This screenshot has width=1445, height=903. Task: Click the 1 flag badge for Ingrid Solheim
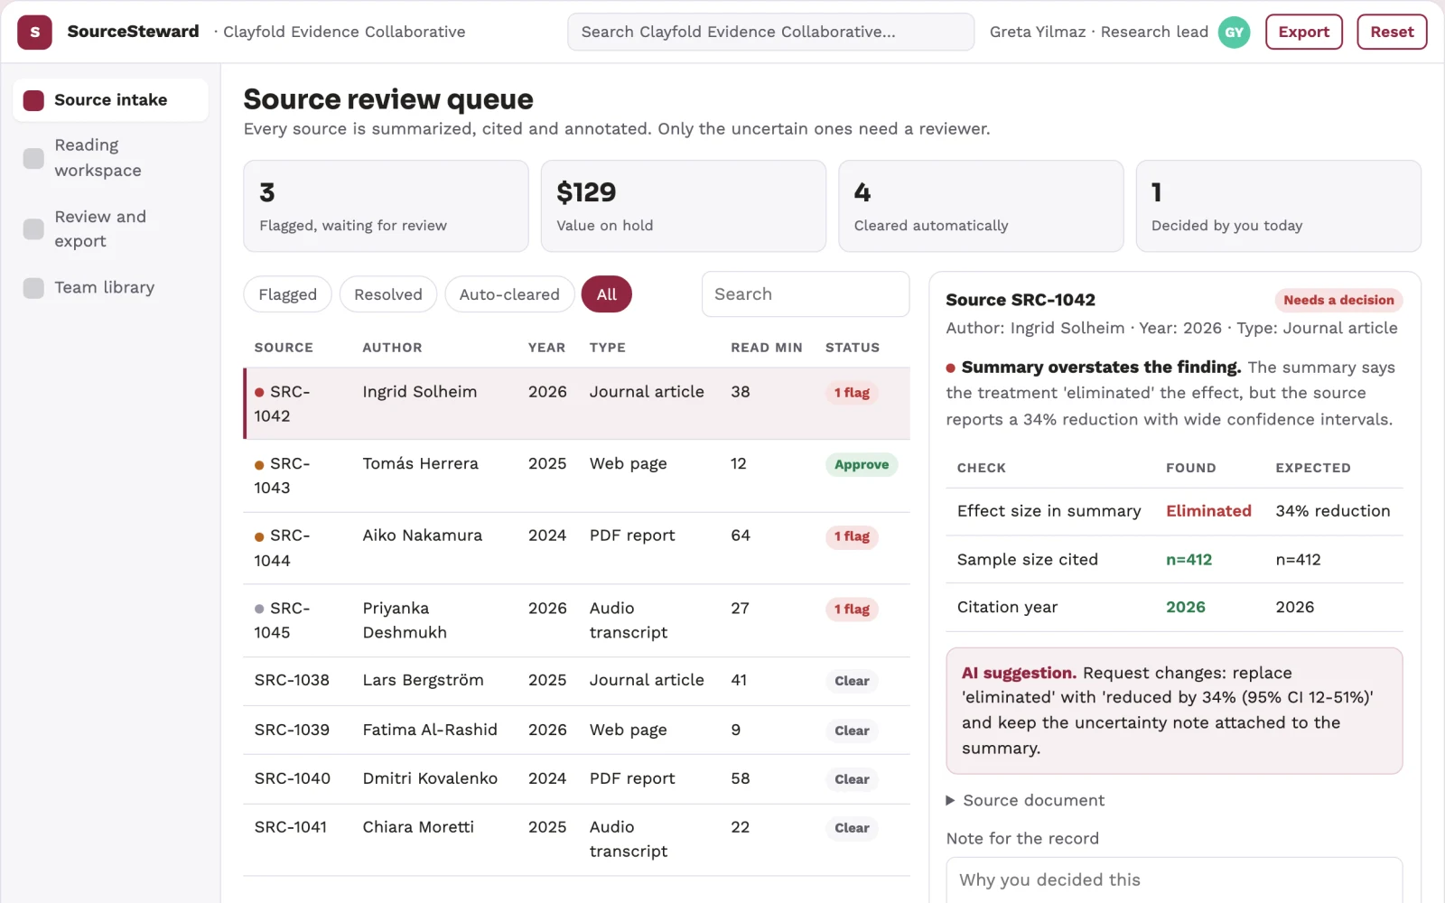852,393
